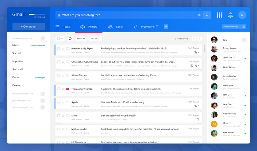Image resolution: width=257 pixels, height=151 pixels.
Task: Click the magnifier search button
Action: click(207, 15)
